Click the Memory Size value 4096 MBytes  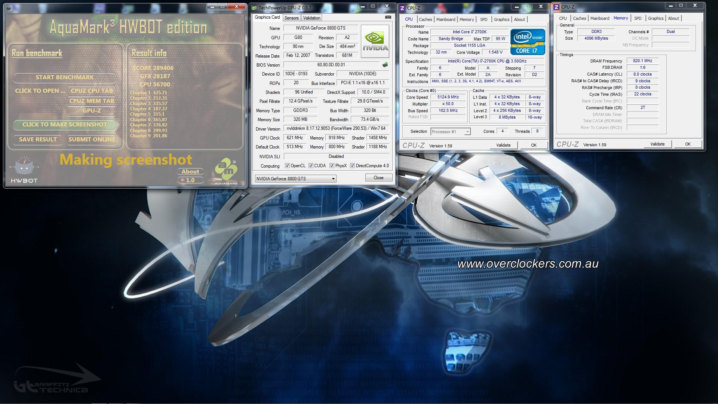[596, 38]
